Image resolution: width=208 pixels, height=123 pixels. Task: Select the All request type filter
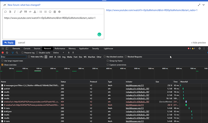click(x=46, y=57)
